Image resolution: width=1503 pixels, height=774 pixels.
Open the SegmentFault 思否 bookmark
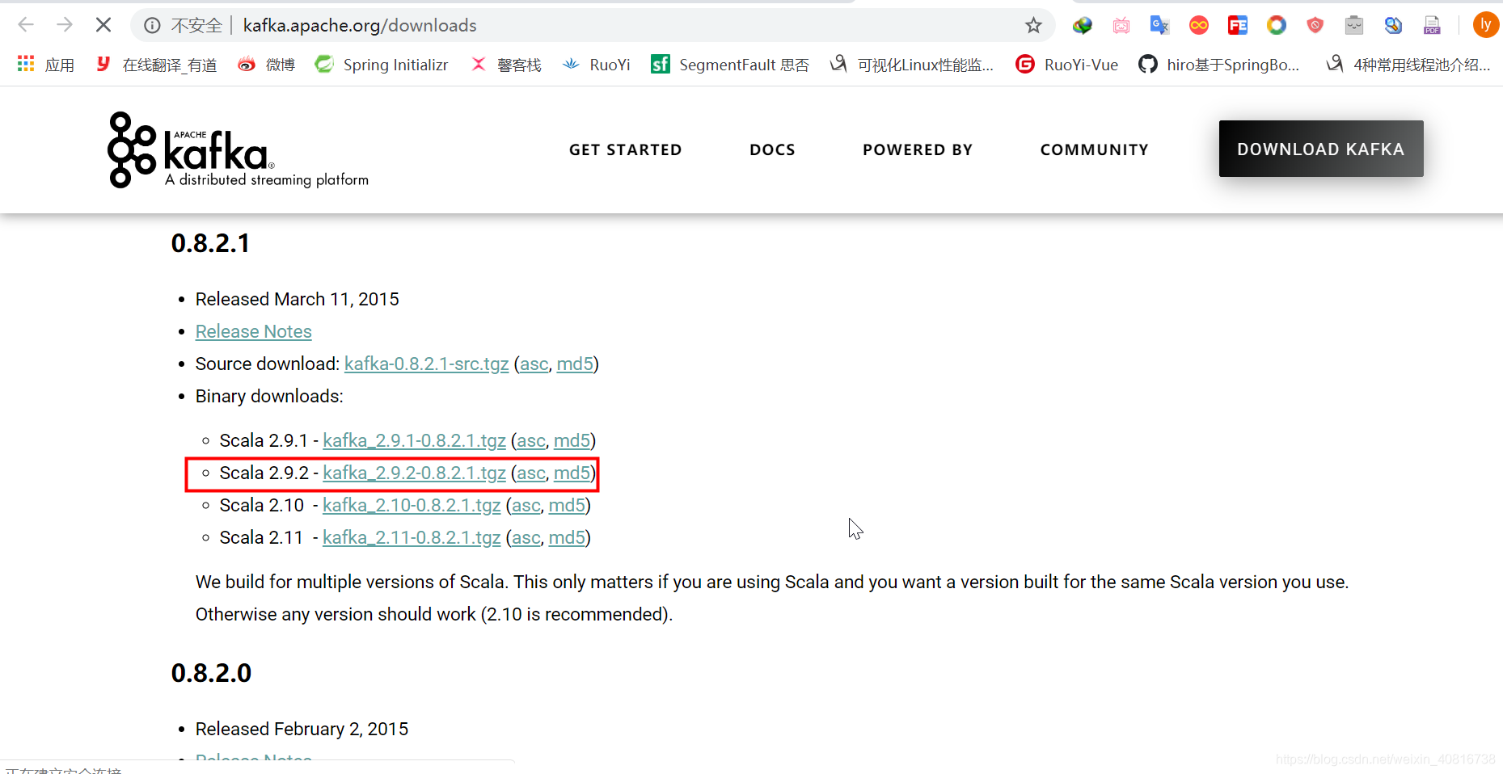tap(730, 65)
